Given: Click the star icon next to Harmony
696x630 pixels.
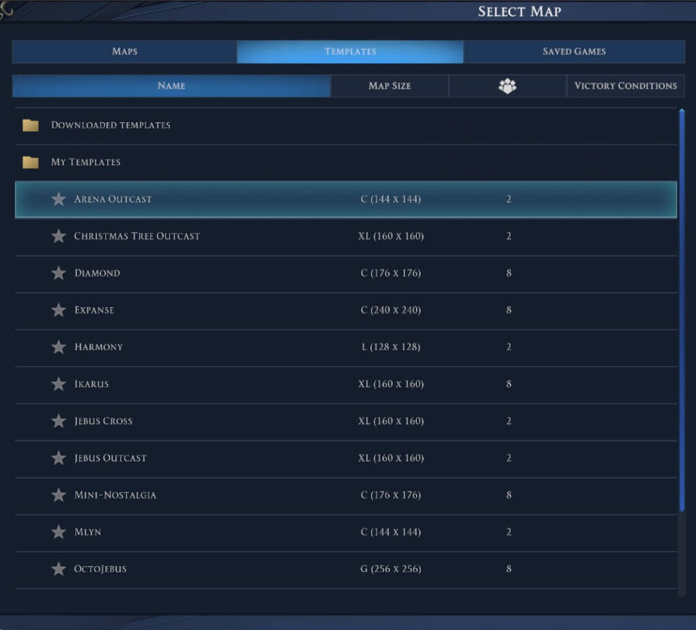Looking at the screenshot, I should 59,347.
